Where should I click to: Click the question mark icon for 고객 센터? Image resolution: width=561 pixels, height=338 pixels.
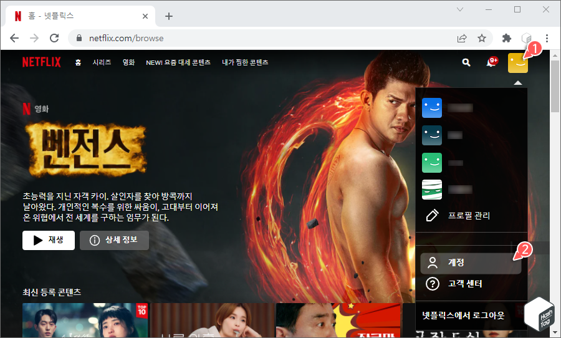pyautogui.click(x=433, y=284)
